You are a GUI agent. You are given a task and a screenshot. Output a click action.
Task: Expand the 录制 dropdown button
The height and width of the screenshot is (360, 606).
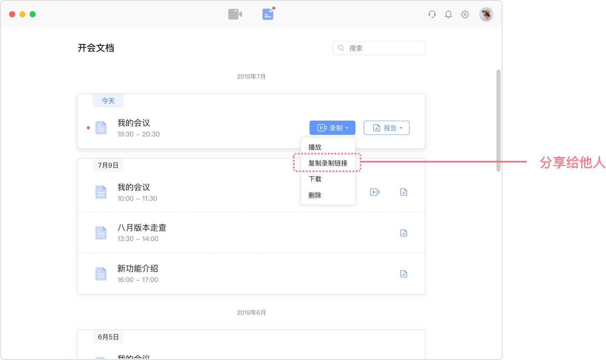coord(332,128)
